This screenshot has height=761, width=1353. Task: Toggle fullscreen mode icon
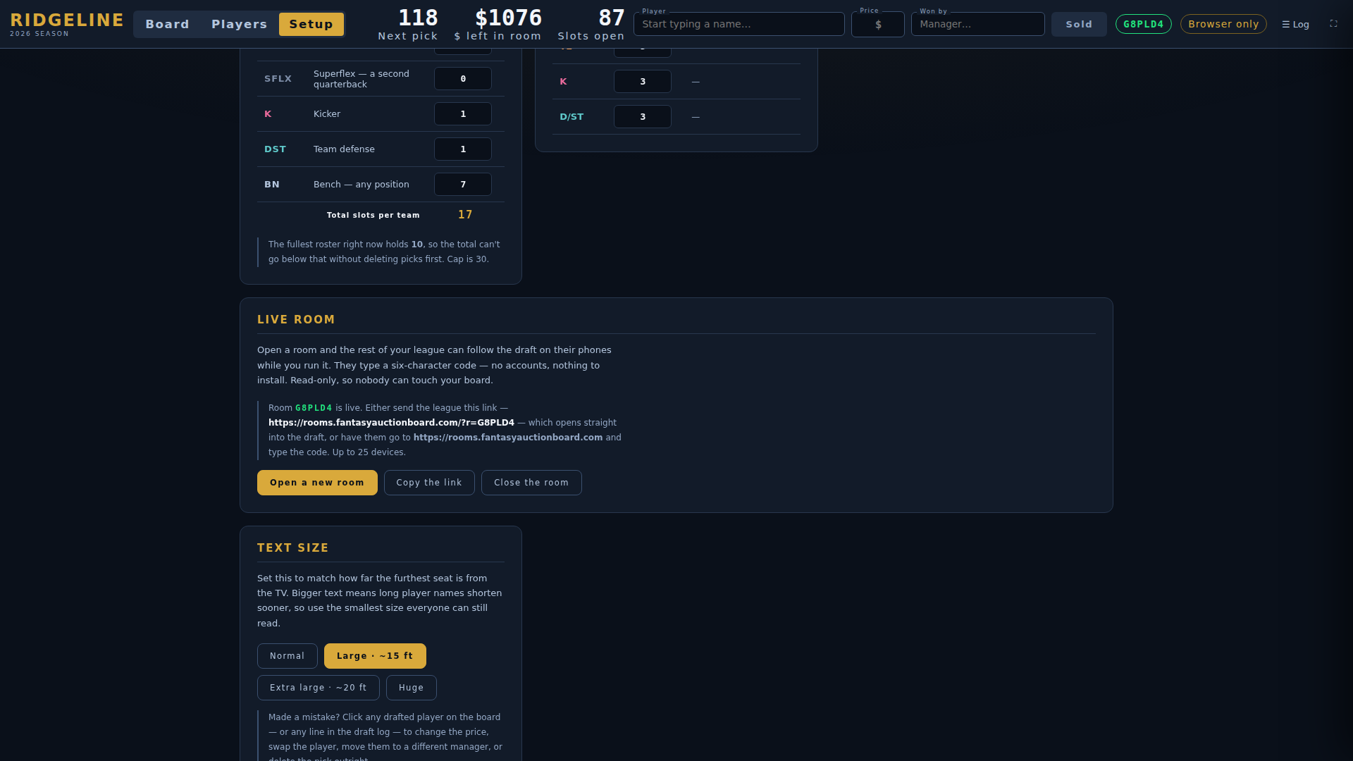(1333, 24)
